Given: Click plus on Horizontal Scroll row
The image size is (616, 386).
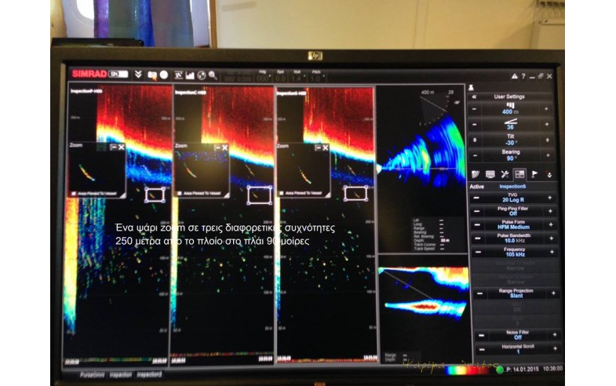Looking at the screenshot, I should 556,348.
